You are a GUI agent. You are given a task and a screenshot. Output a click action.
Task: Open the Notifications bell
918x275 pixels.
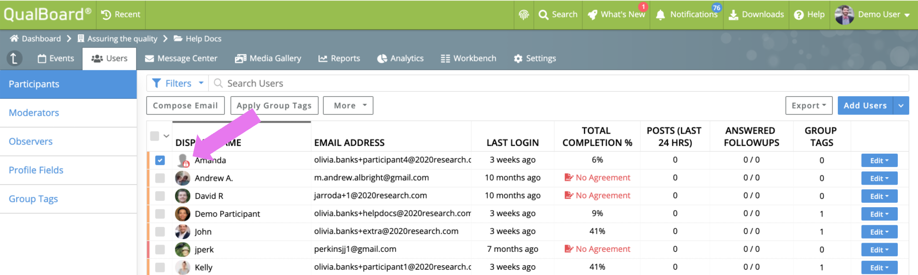(x=687, y=15)
